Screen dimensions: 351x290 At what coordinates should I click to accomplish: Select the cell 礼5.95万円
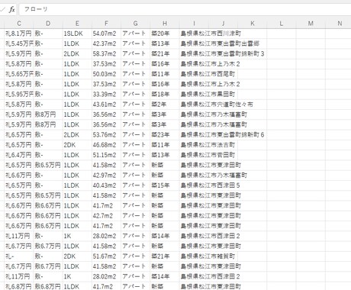point(19,94)
